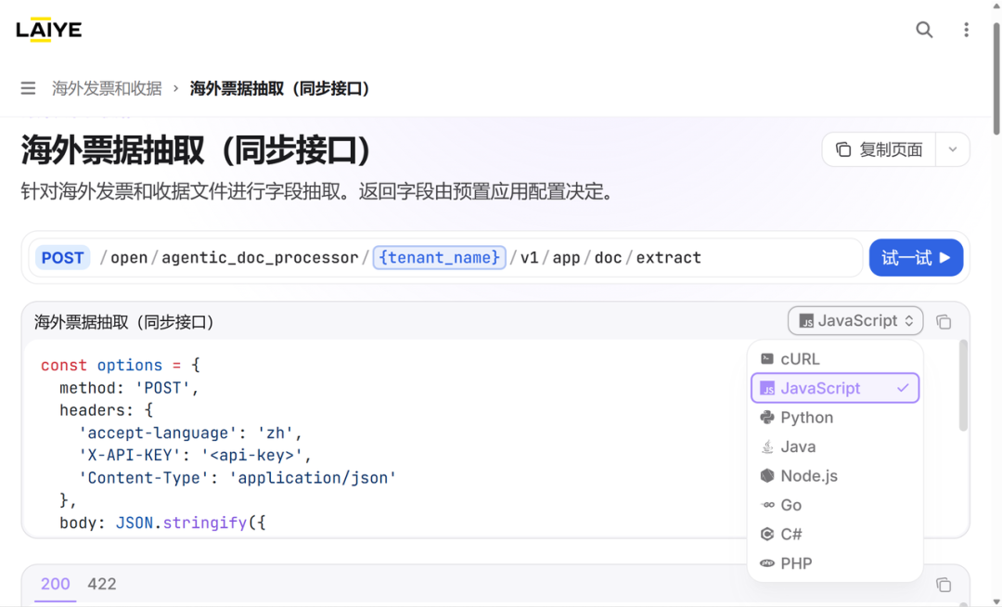Click the LAIYE logo
The image size is (1002, 607).
[x=48, y=30]
